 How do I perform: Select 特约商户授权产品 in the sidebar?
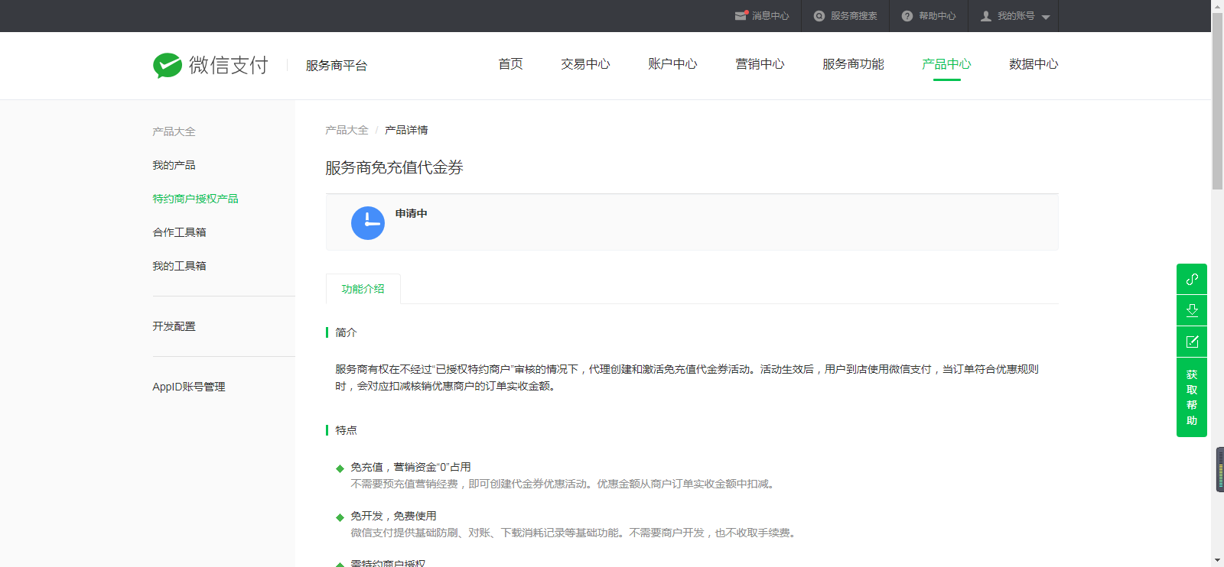click(x=195, y=199)
